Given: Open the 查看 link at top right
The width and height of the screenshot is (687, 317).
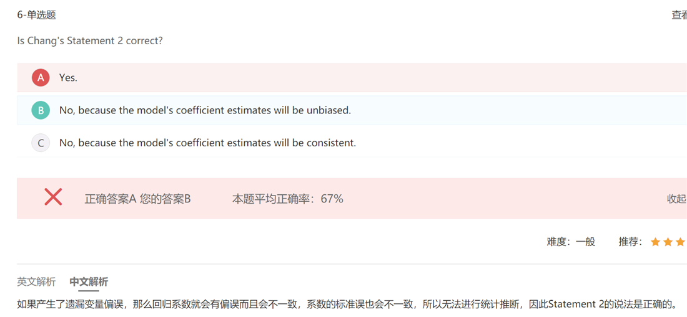Looking at the screenshot, I should [679, 15].
